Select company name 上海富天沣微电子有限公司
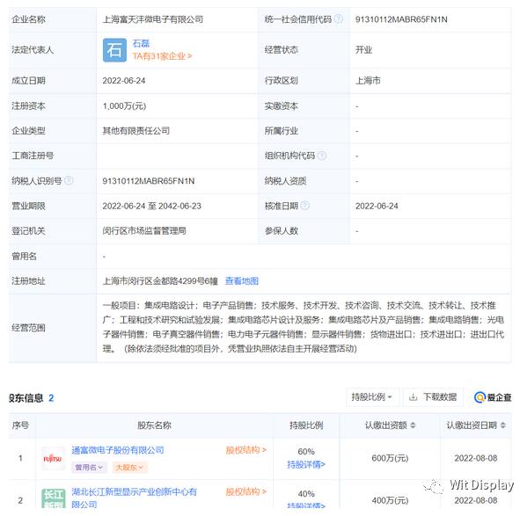This screenshot has width=520, height=516. (x=153, y=19)
